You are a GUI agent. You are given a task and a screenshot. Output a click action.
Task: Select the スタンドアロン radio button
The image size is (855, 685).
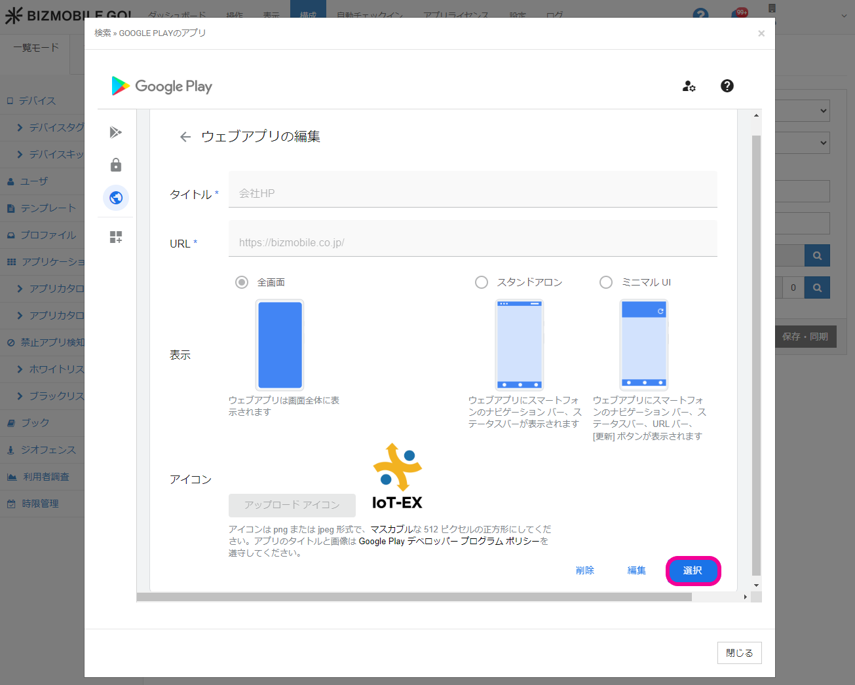tap(482, 282)
